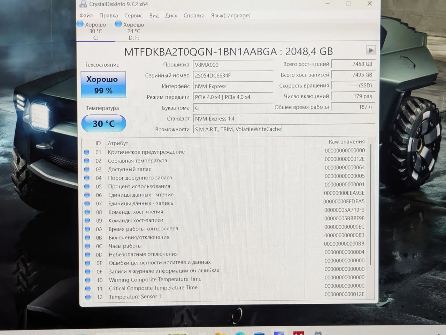Click the Интерфейс field NVM Express

coord(233,86)
